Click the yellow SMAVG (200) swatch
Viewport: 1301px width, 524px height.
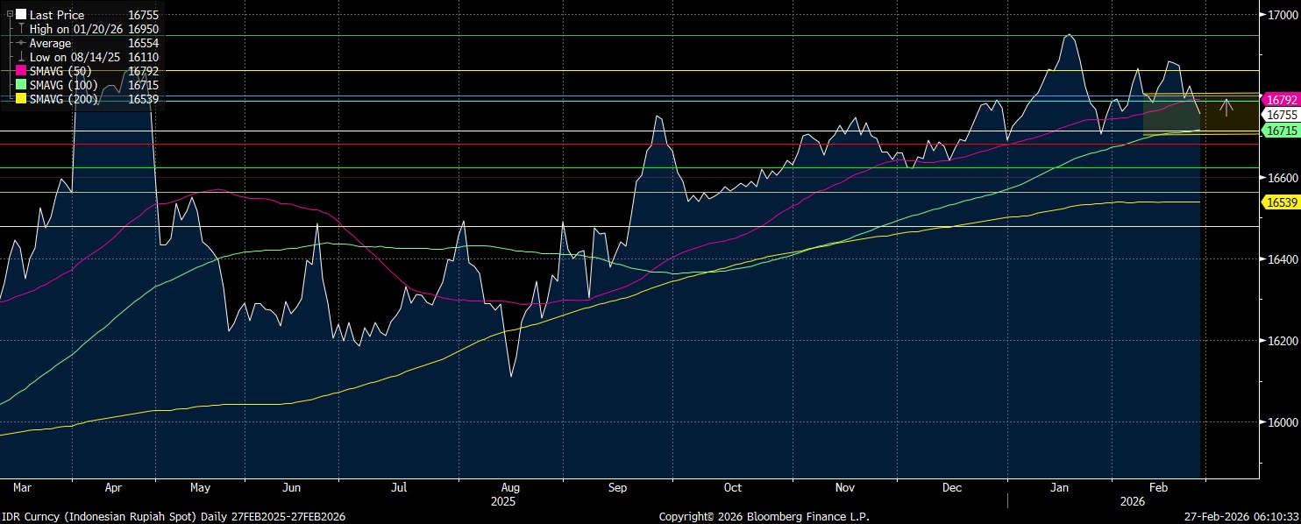point(21,99)
